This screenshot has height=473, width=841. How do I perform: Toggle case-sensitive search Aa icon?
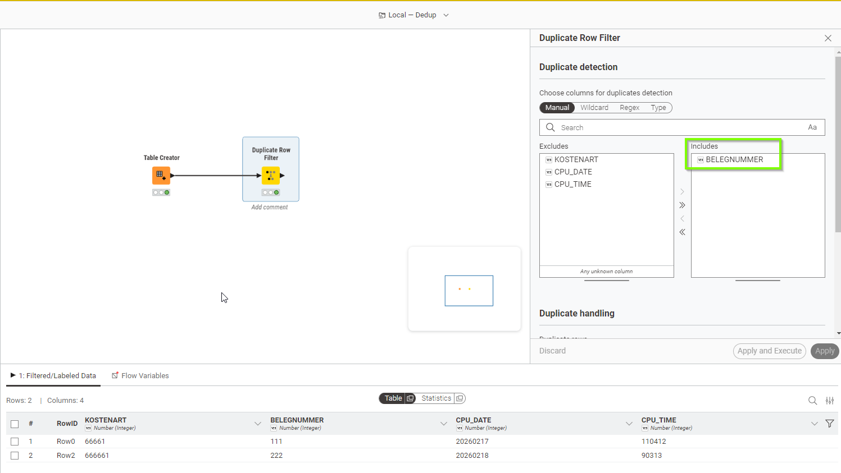(812, 127)
